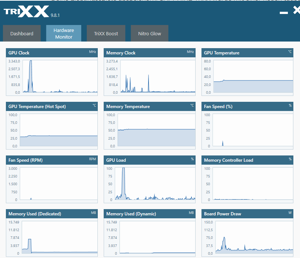This screenshot has height=258, width=300.
Task: Click the RPM unit label on Fan Speed
Action: 93,159
